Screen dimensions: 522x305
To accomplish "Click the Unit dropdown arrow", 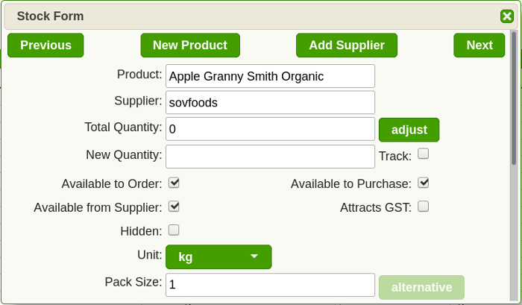I will (x=254, y=257).
